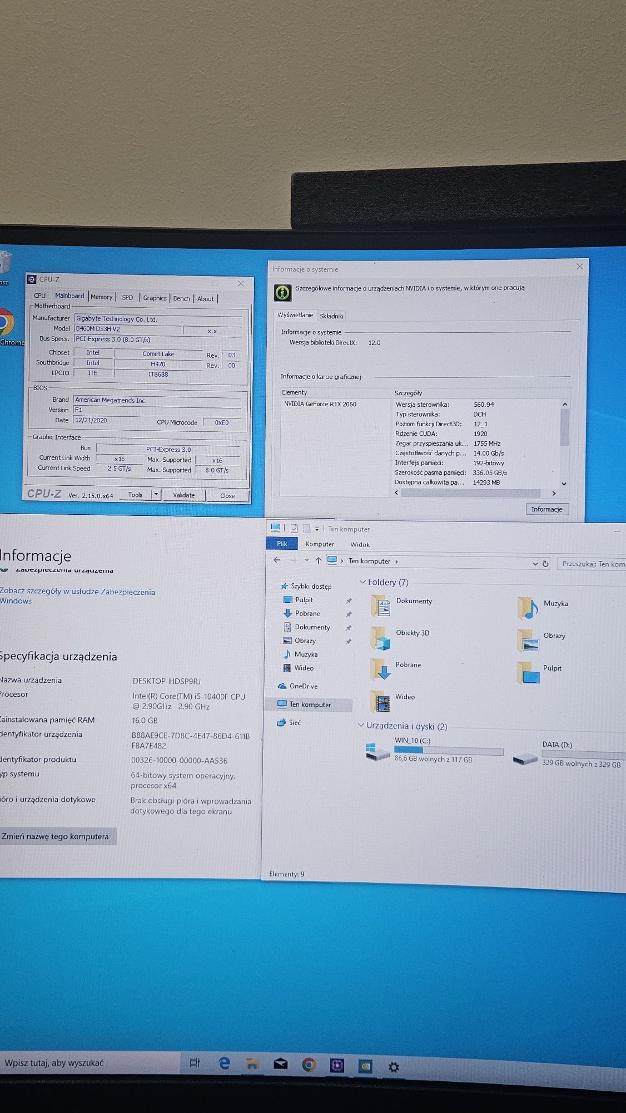
Task: Click the Tools button in CPU-Z
Action: click(135, 495)
